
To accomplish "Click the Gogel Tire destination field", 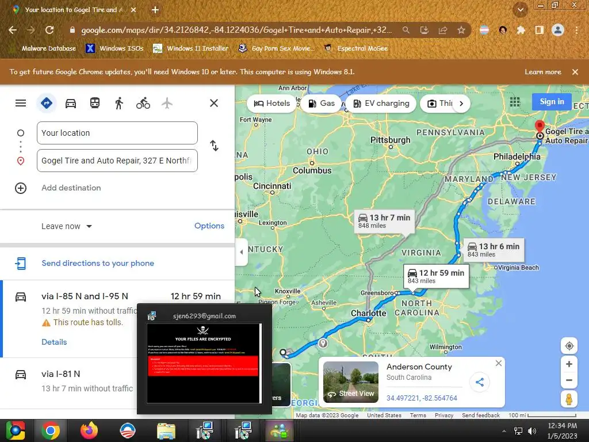I will [x=117, y=161].
